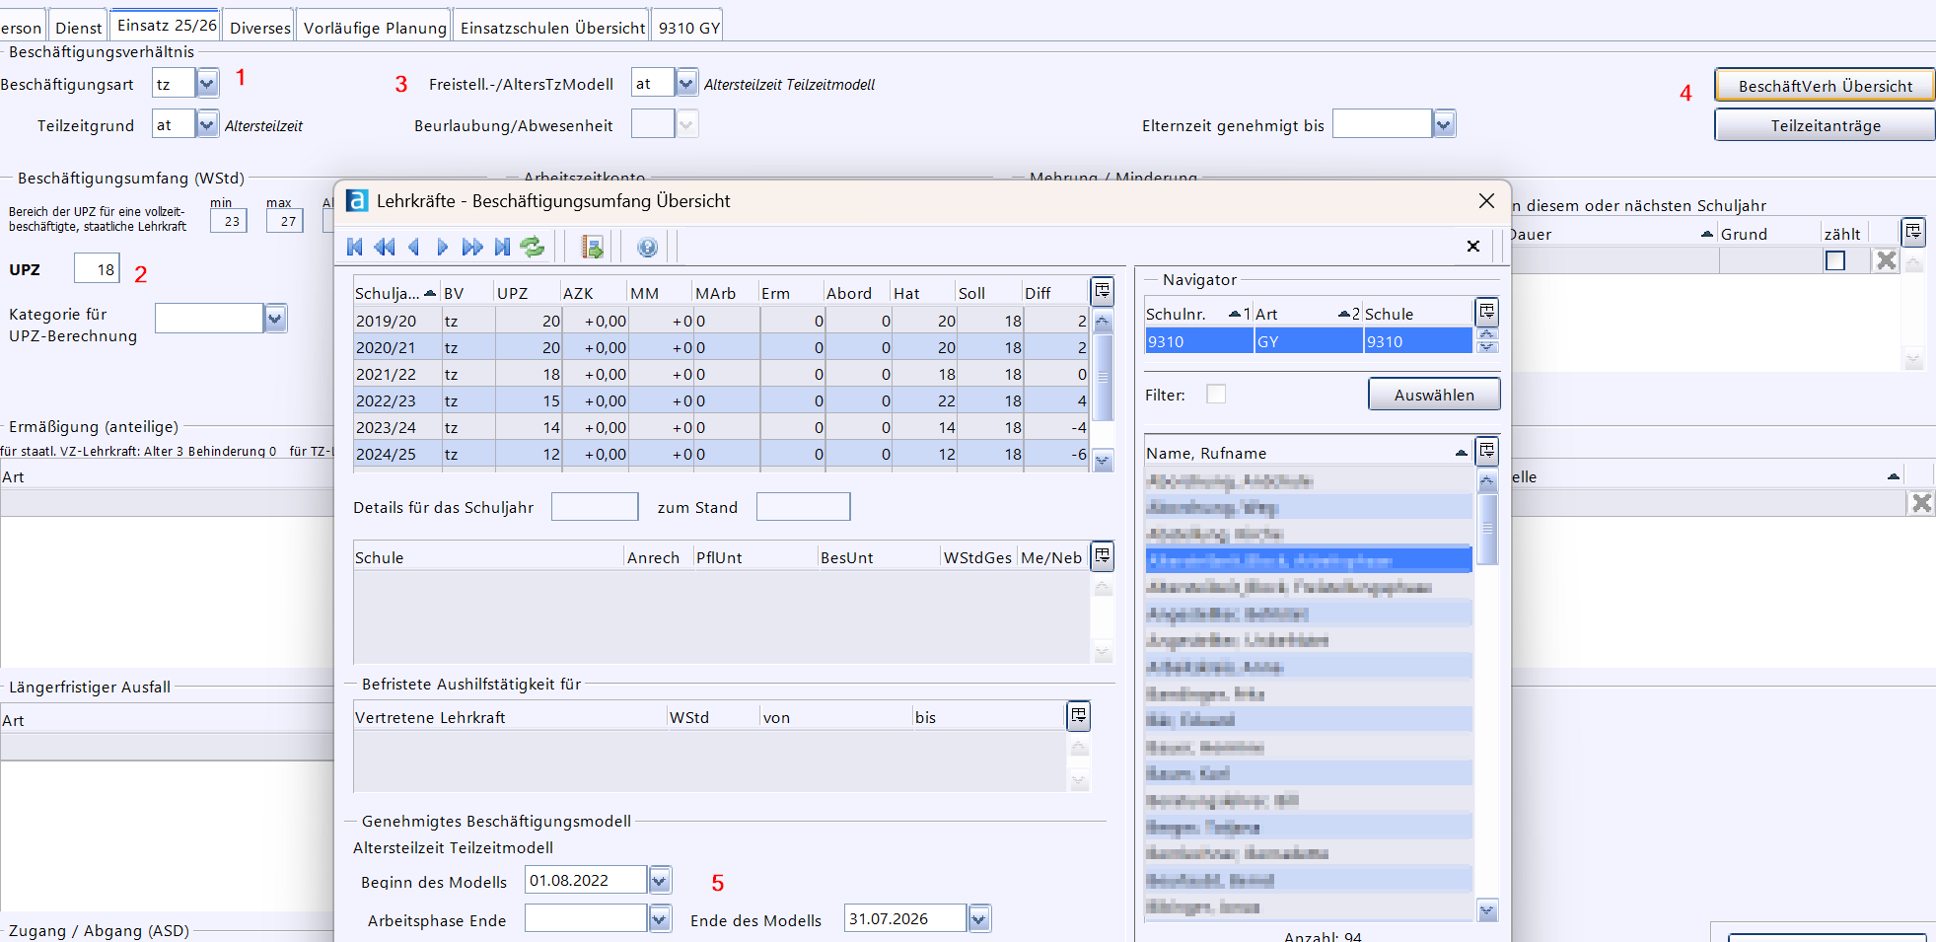1936x942 pixels.
Task: Go to previous record arrow
Action: [x=414, y=247]
